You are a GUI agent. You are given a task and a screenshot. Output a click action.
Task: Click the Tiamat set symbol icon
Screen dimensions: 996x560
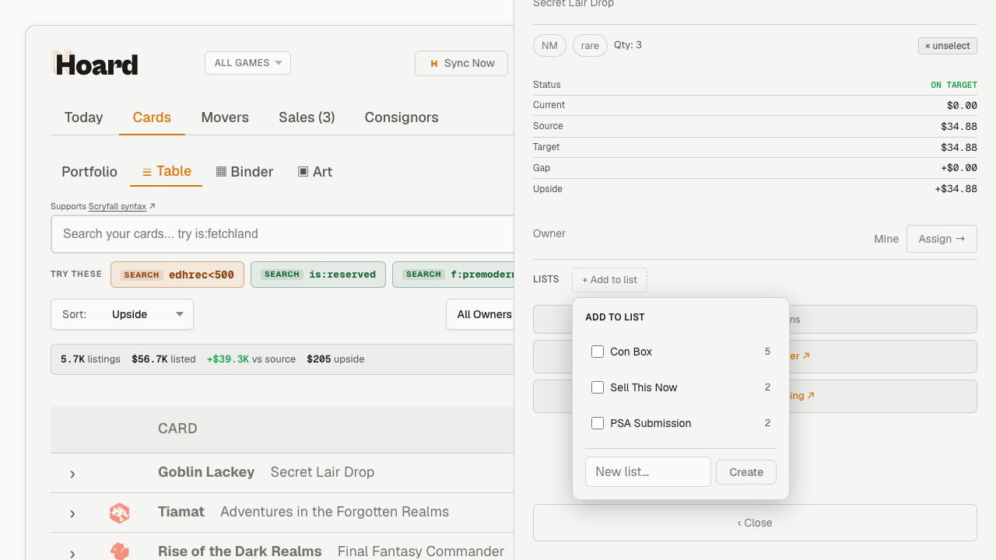click(x=119, y=513)
